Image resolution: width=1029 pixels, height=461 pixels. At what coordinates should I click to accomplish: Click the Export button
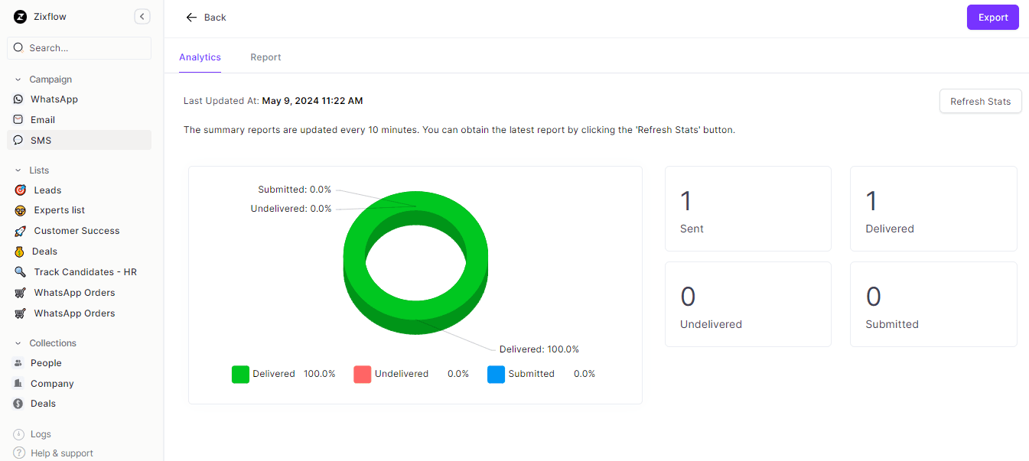[992, 18]
